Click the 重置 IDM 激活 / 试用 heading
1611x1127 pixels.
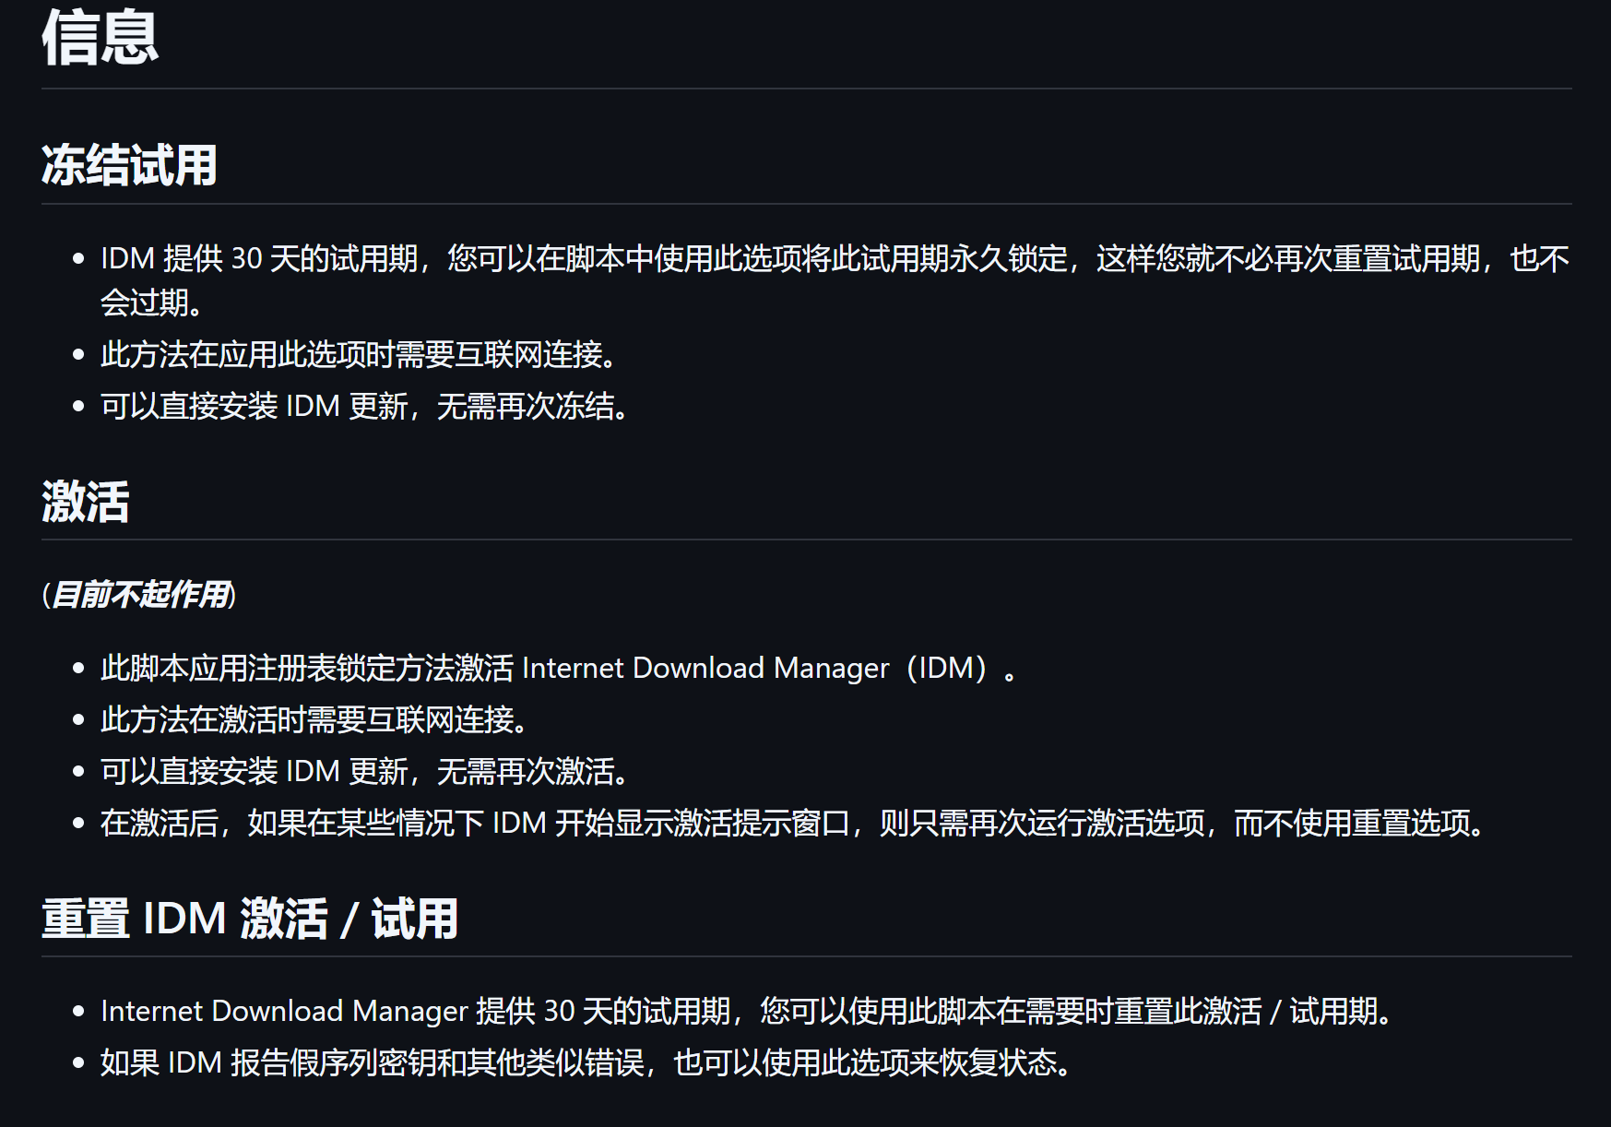[x=250, y=919]
